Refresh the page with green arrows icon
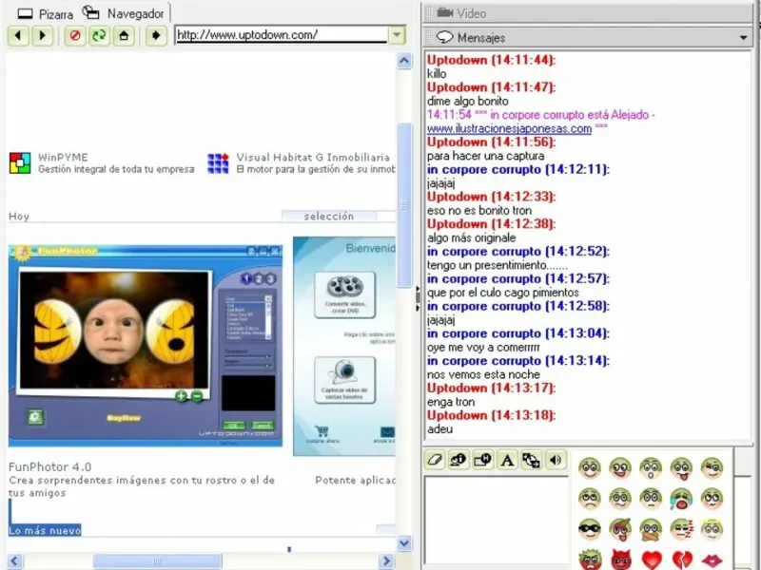 tap(100, 35)
